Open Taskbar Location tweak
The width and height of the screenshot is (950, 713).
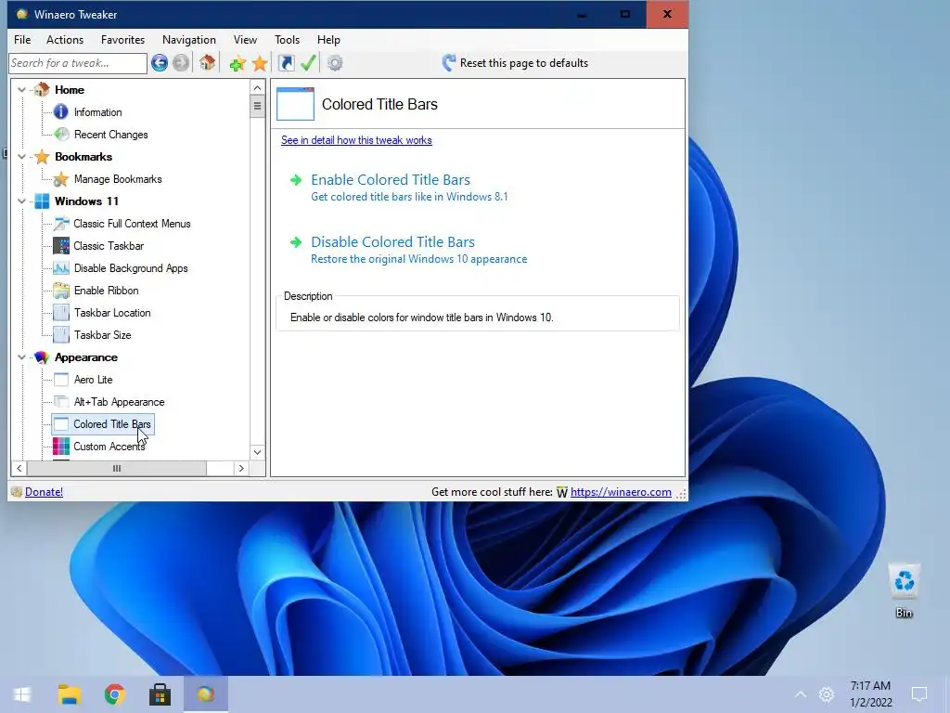112,313
